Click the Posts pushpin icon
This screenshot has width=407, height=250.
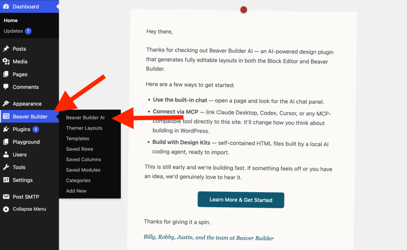pyautogui.click(x=6, y=49)
